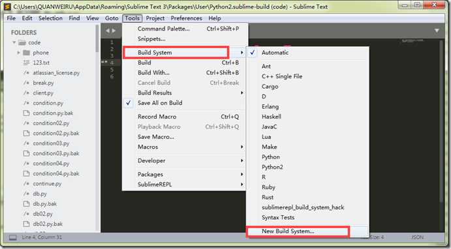
Task: Run Build with Ctrl+B entry
Action: tap(185, 63)
